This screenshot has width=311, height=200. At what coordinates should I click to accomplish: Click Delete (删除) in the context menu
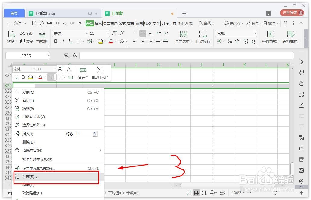(x=58, y=142)
